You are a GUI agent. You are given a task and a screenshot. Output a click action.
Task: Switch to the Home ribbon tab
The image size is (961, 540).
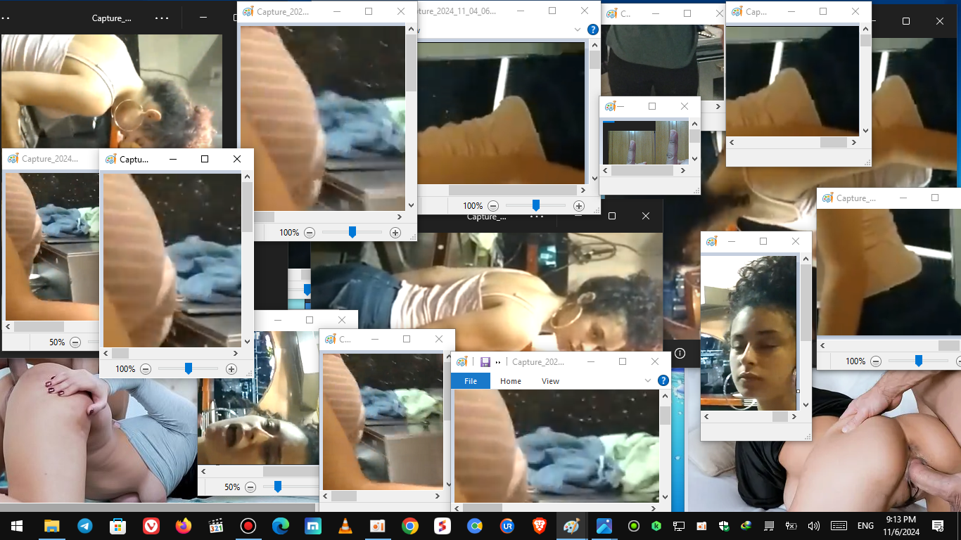coord(511,381)
